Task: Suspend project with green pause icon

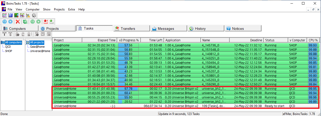Action: click(x=33, y=22)
